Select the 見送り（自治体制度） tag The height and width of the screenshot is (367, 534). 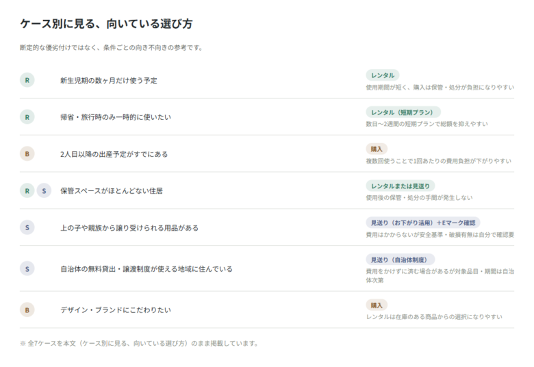[400, 260]
